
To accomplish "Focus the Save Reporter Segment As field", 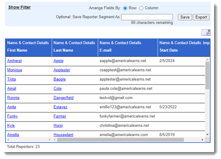I will [147, 17].
